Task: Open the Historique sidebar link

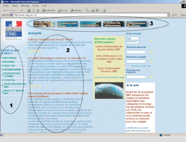Action: coord(10,58)
